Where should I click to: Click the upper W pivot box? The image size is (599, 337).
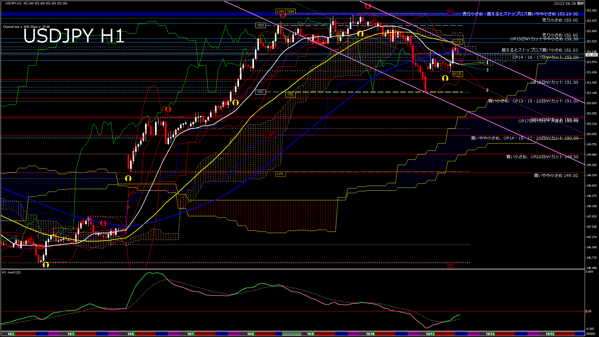point(455,42)
